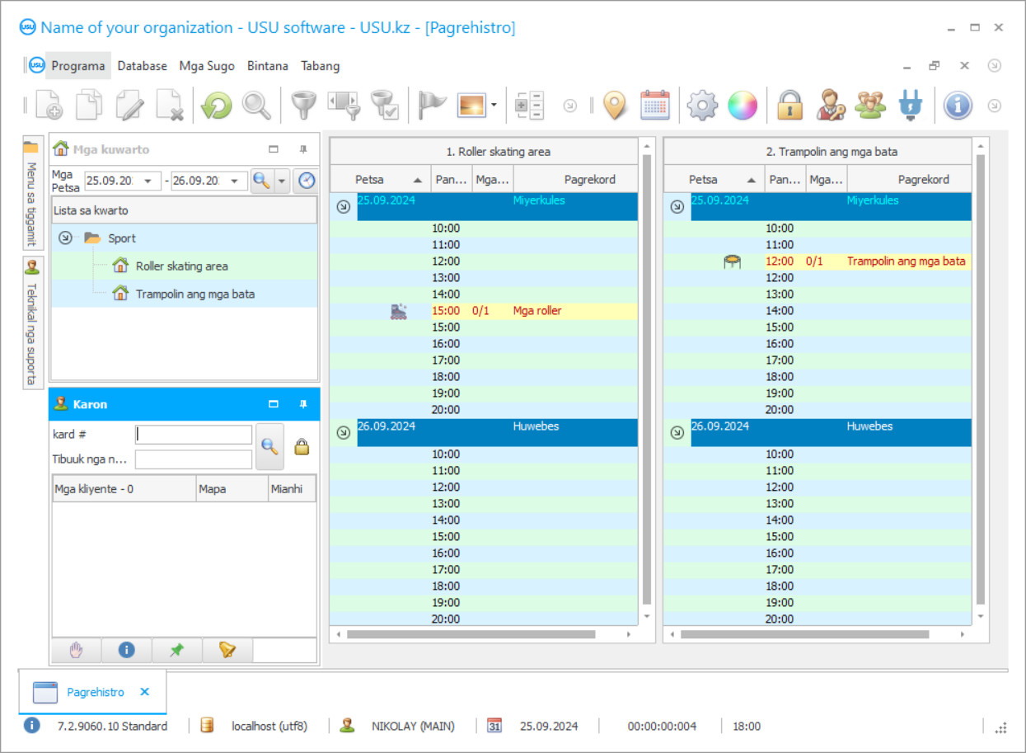Collapse the Sport folder node

coord(65,238)
